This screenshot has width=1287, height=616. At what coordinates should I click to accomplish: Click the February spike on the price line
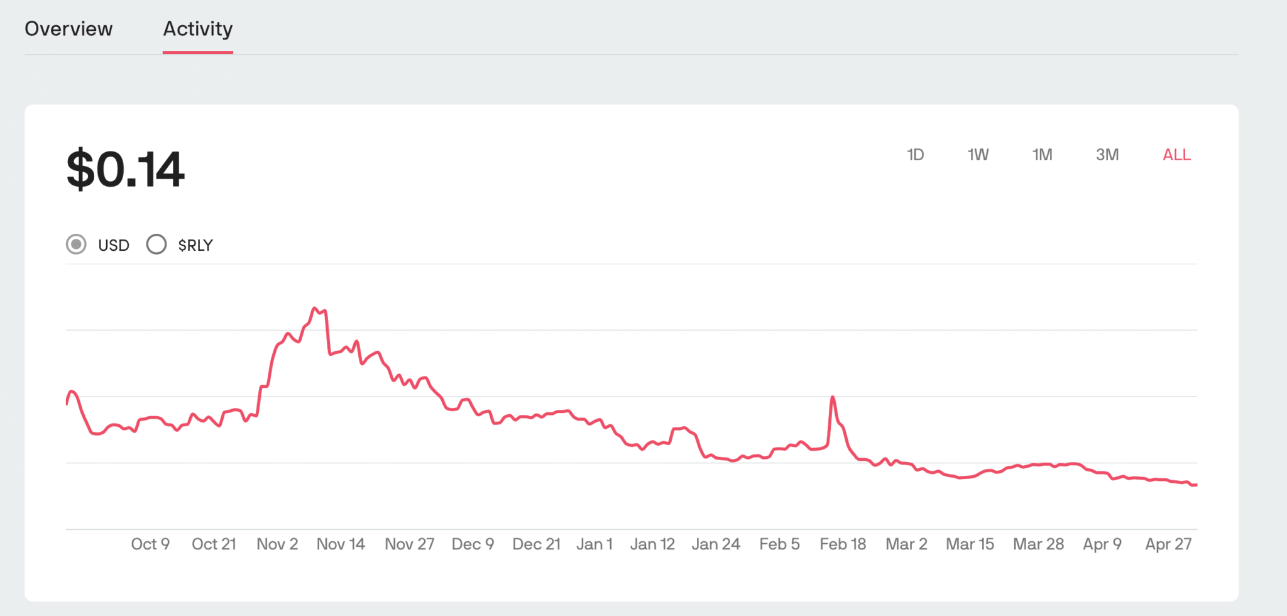pos(833,397)
